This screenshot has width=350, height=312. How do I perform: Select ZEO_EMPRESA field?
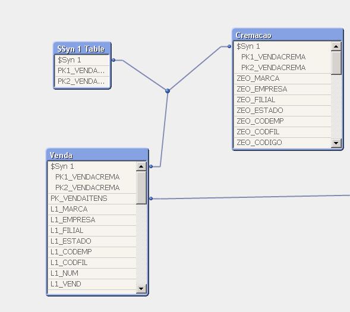[x=282, y=89]
